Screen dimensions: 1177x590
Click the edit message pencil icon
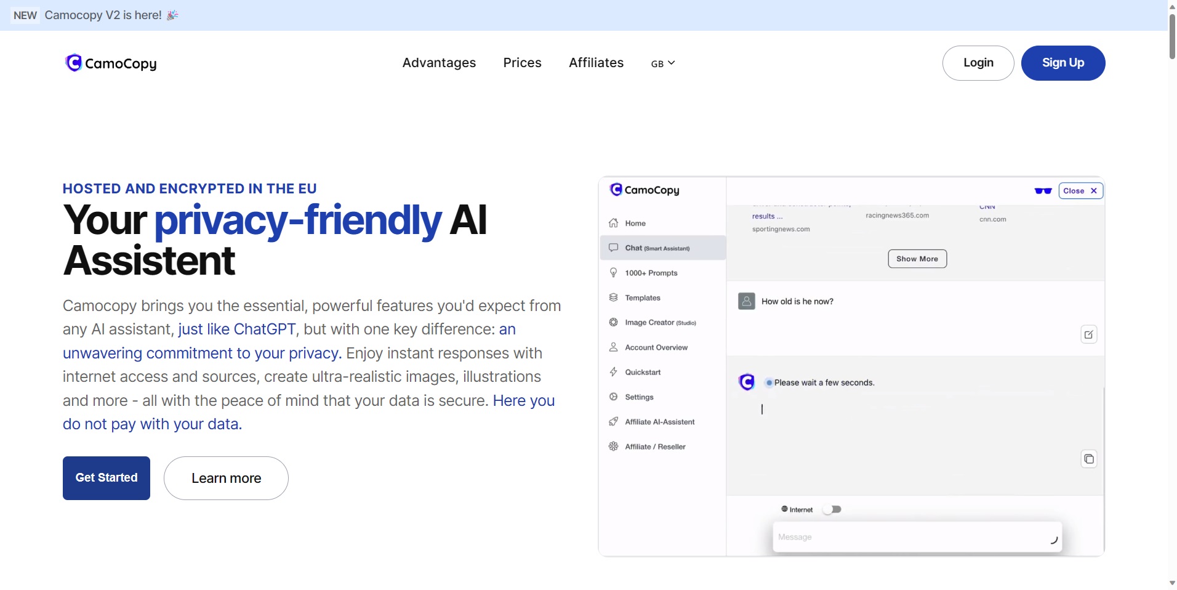1089,334
